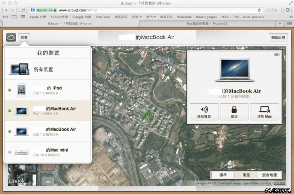Viewport: 294px width, 194px height.
Task: Show bookmarks with the book icon
Action: [x=14, y=17]
